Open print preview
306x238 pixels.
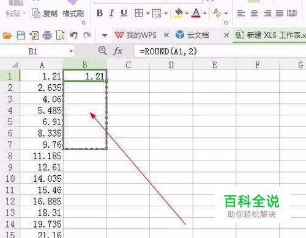(61, 35)
